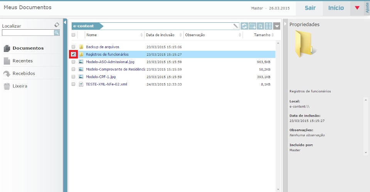Tick the select-all checkbox in header
370x192 pixels.
73,35
